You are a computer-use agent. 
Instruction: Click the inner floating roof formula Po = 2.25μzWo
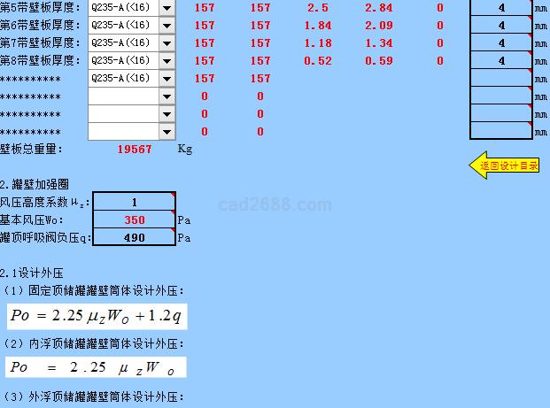click(97, 368)
